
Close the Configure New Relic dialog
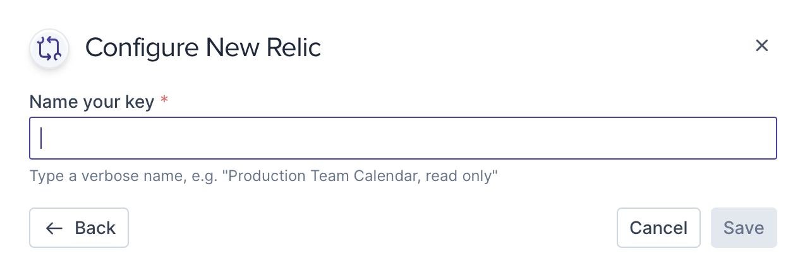(761, 46)
